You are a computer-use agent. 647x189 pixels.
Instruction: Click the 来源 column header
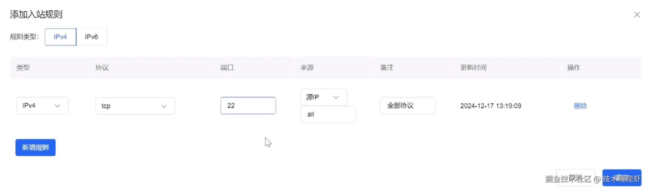pyautogui.click(x=307, y=68)
